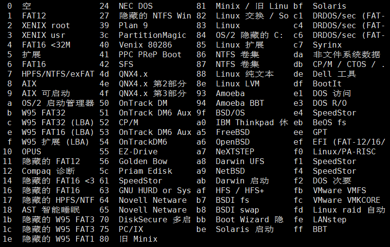Click 'W95 扩展 (LBA)' text

click(x=55, y=142)
